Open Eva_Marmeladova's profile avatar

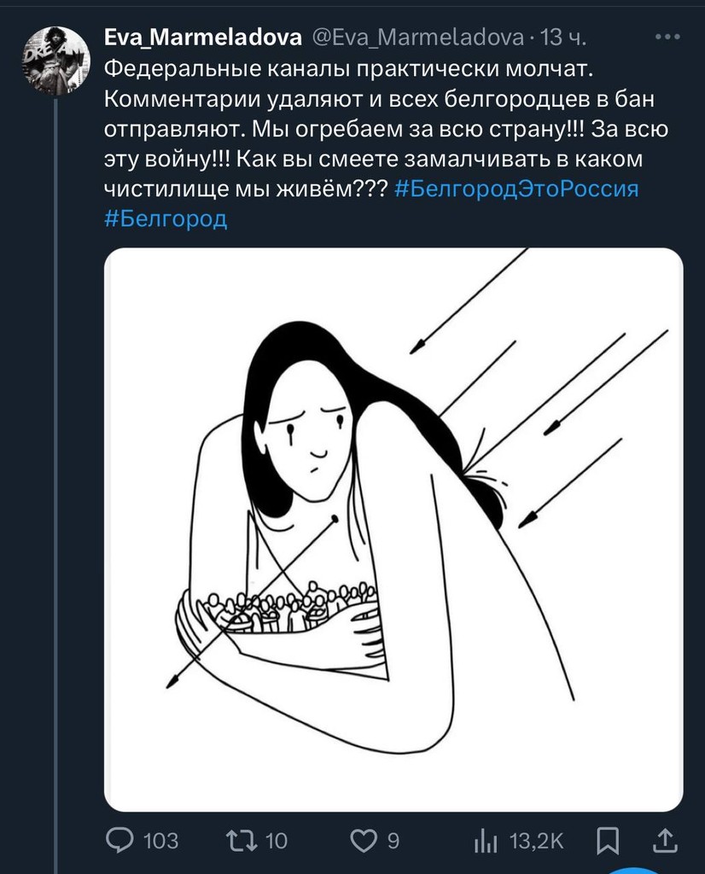click(55, 61)
